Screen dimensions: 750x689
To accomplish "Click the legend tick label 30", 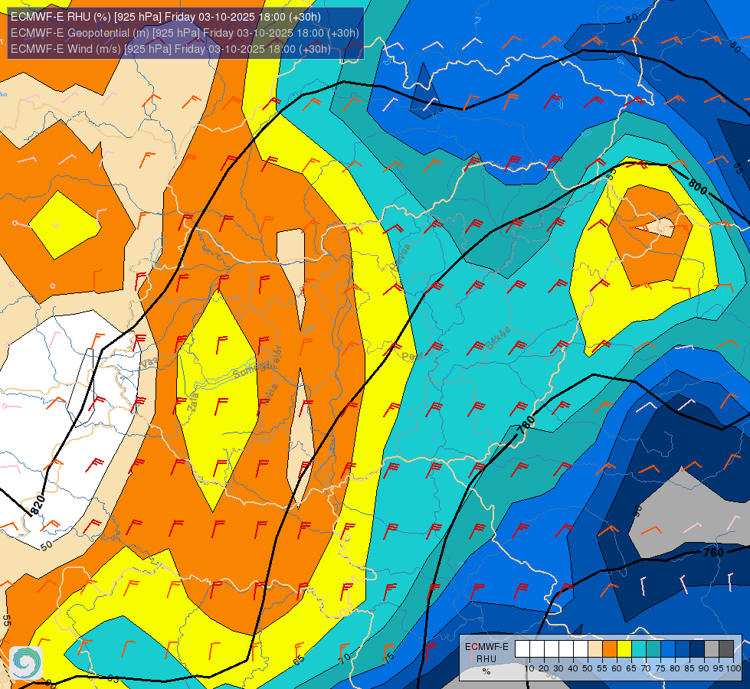I will [558, 668].
